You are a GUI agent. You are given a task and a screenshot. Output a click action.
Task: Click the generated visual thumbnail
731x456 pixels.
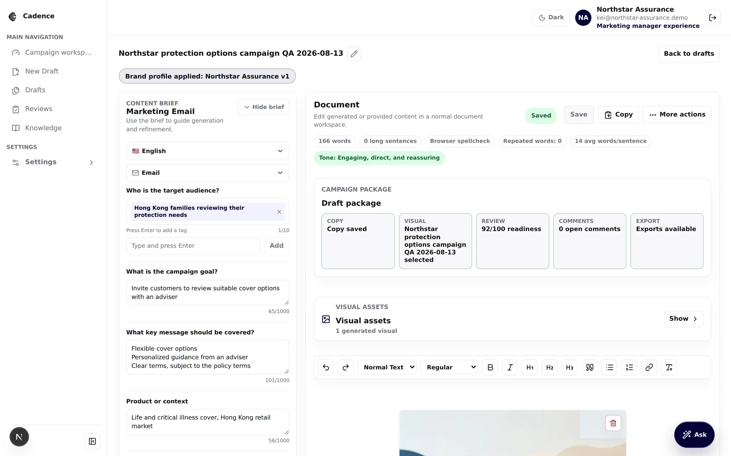(513, 433)
